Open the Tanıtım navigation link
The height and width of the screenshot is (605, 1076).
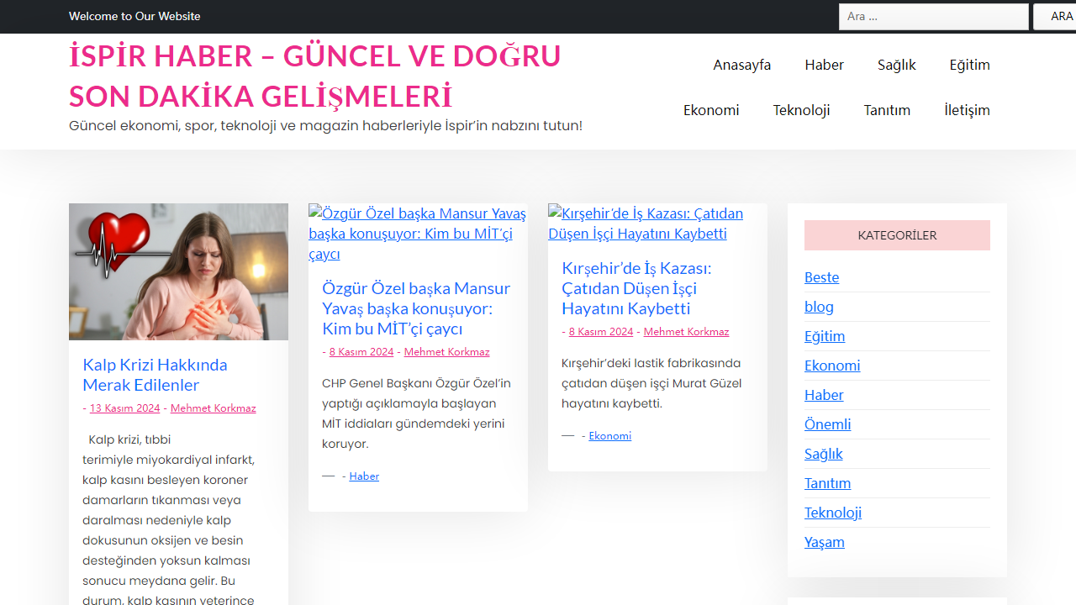point(887,110)
